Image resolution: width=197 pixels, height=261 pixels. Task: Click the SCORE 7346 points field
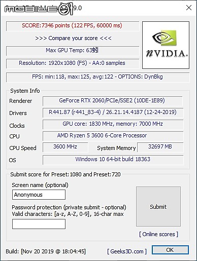click(73, 26)
